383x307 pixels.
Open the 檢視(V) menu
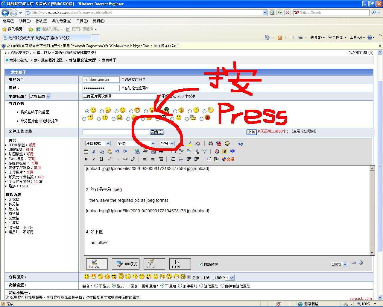[x=41, y=21]
